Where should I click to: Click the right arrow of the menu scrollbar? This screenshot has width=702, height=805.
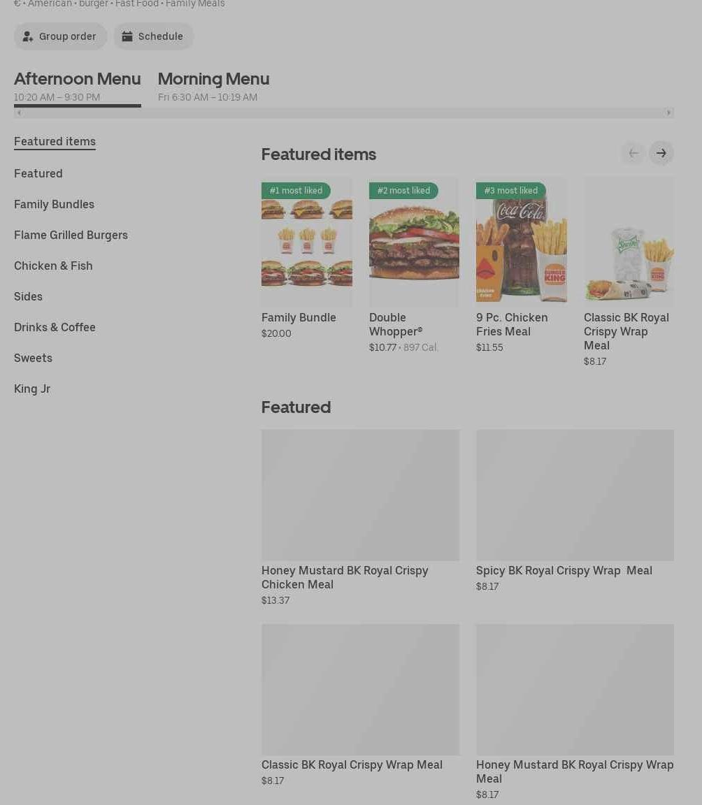(668, 113)
